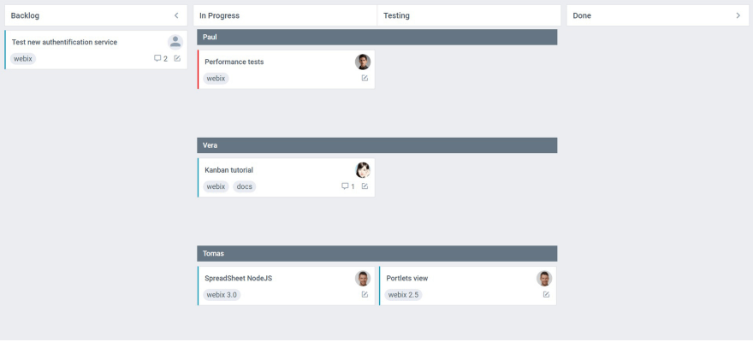Image resolution: width=753 pixels, height=342 pixels.
Task: Click edit icon on Performance tests card
Action: [365, 78]
